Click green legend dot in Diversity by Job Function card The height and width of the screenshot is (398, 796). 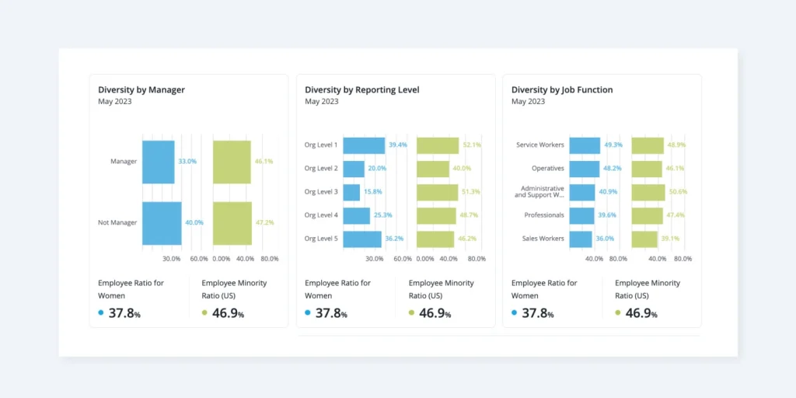[x=618, y=313]
